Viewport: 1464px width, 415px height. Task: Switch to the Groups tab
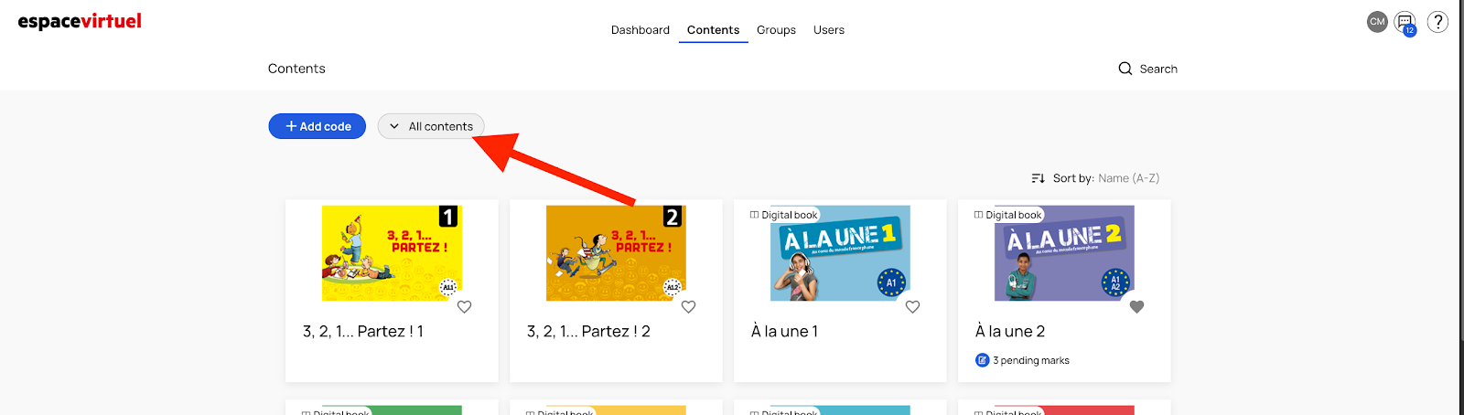(776, 30)
